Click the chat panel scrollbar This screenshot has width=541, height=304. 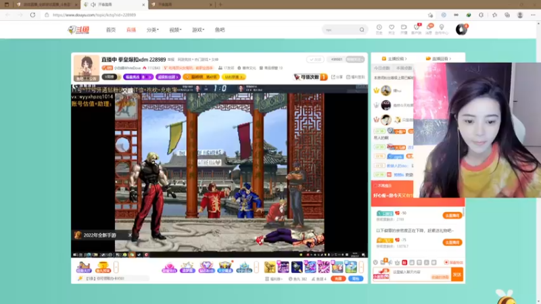point(464,212)
